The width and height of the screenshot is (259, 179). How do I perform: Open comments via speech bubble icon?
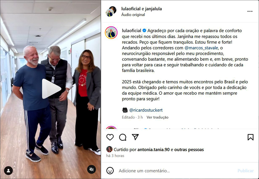(123, 137)
